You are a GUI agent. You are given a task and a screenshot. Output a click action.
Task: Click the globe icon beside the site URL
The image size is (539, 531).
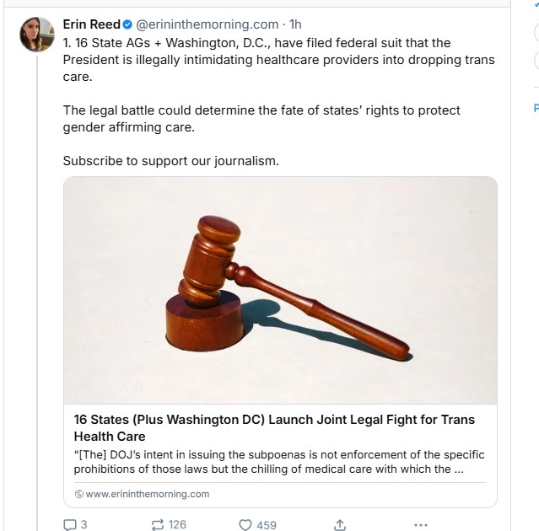tap(79, 494)
